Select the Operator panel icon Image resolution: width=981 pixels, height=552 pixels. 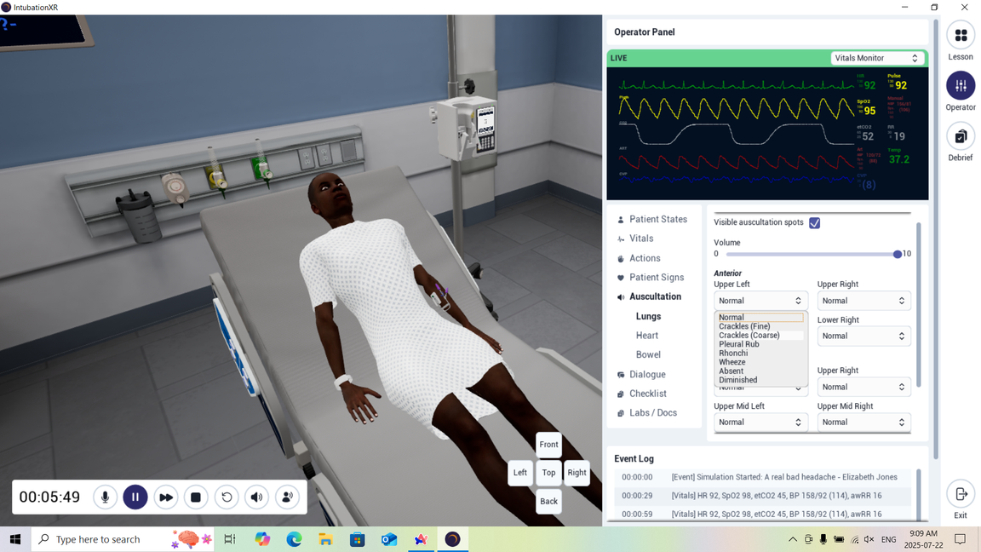coord(961,86)
